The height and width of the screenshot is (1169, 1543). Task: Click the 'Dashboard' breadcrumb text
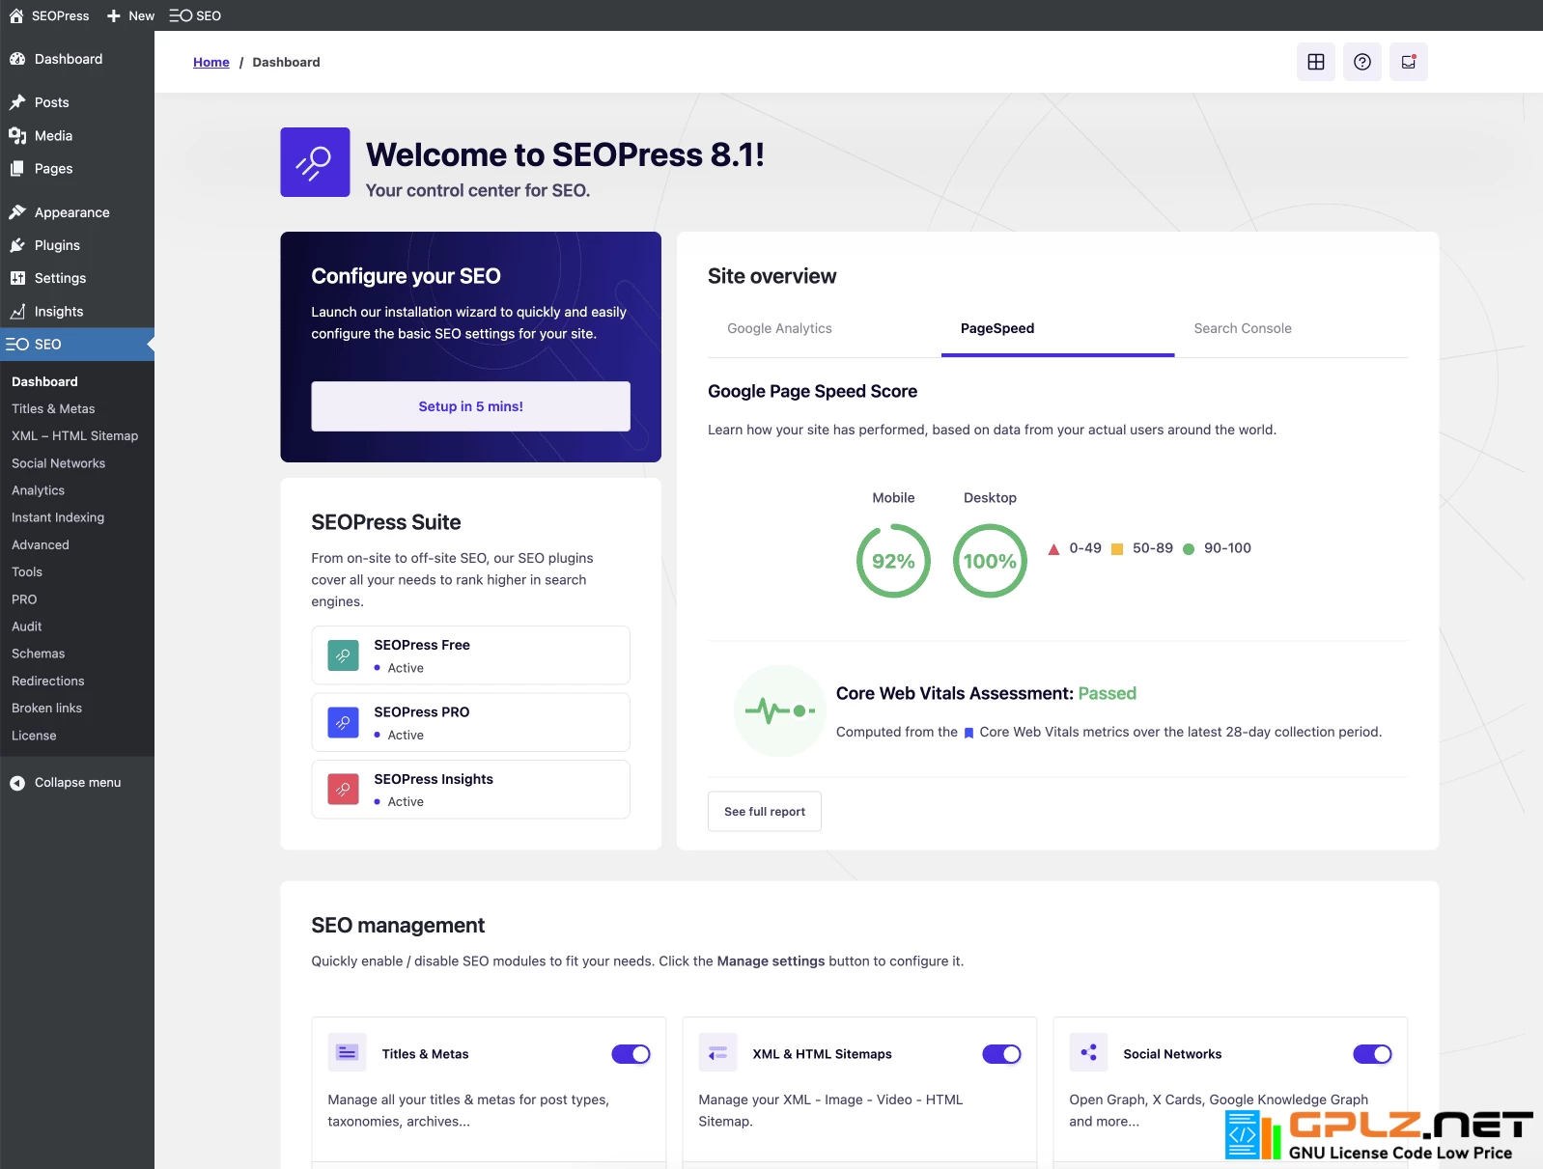[x=286, y=62]
